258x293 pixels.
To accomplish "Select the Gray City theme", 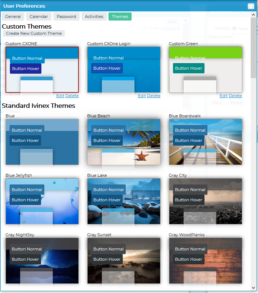I will coord(205,201).
